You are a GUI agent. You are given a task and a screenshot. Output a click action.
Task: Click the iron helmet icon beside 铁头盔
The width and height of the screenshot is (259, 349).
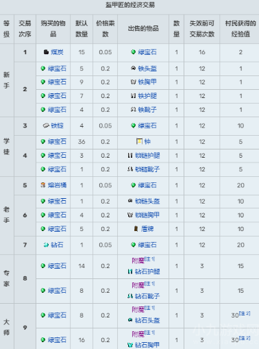(x=134, y=69)
